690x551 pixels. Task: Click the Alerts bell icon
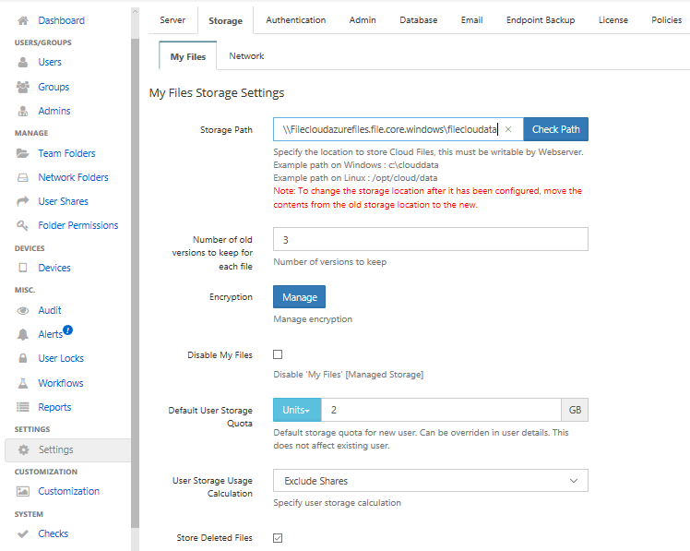pyautogui.click(x=23, y=334)
